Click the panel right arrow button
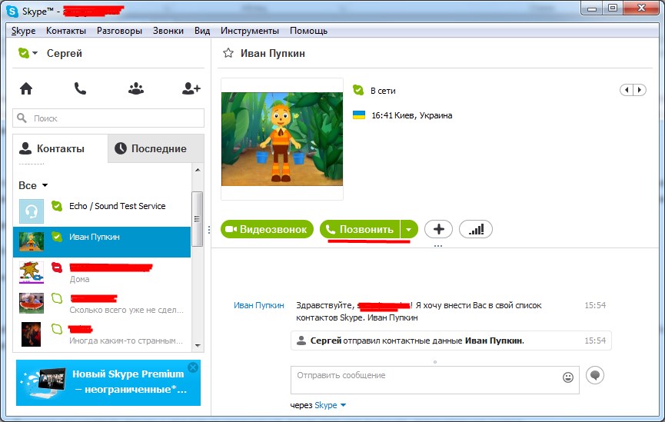The height and width of the screenshot is (422, 665). pyautogui.click(x=640, y=90)
